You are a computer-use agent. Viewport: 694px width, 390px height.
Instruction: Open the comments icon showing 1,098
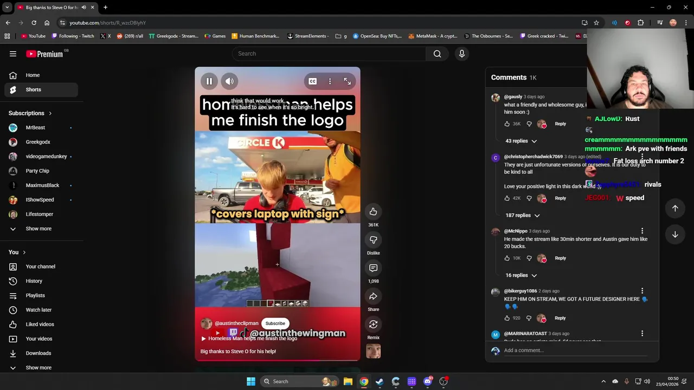(373, 268)
